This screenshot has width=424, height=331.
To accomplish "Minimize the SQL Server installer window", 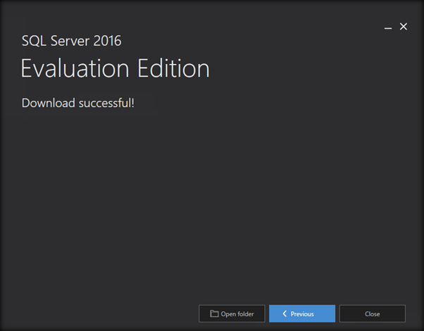I will pos(388,27).
